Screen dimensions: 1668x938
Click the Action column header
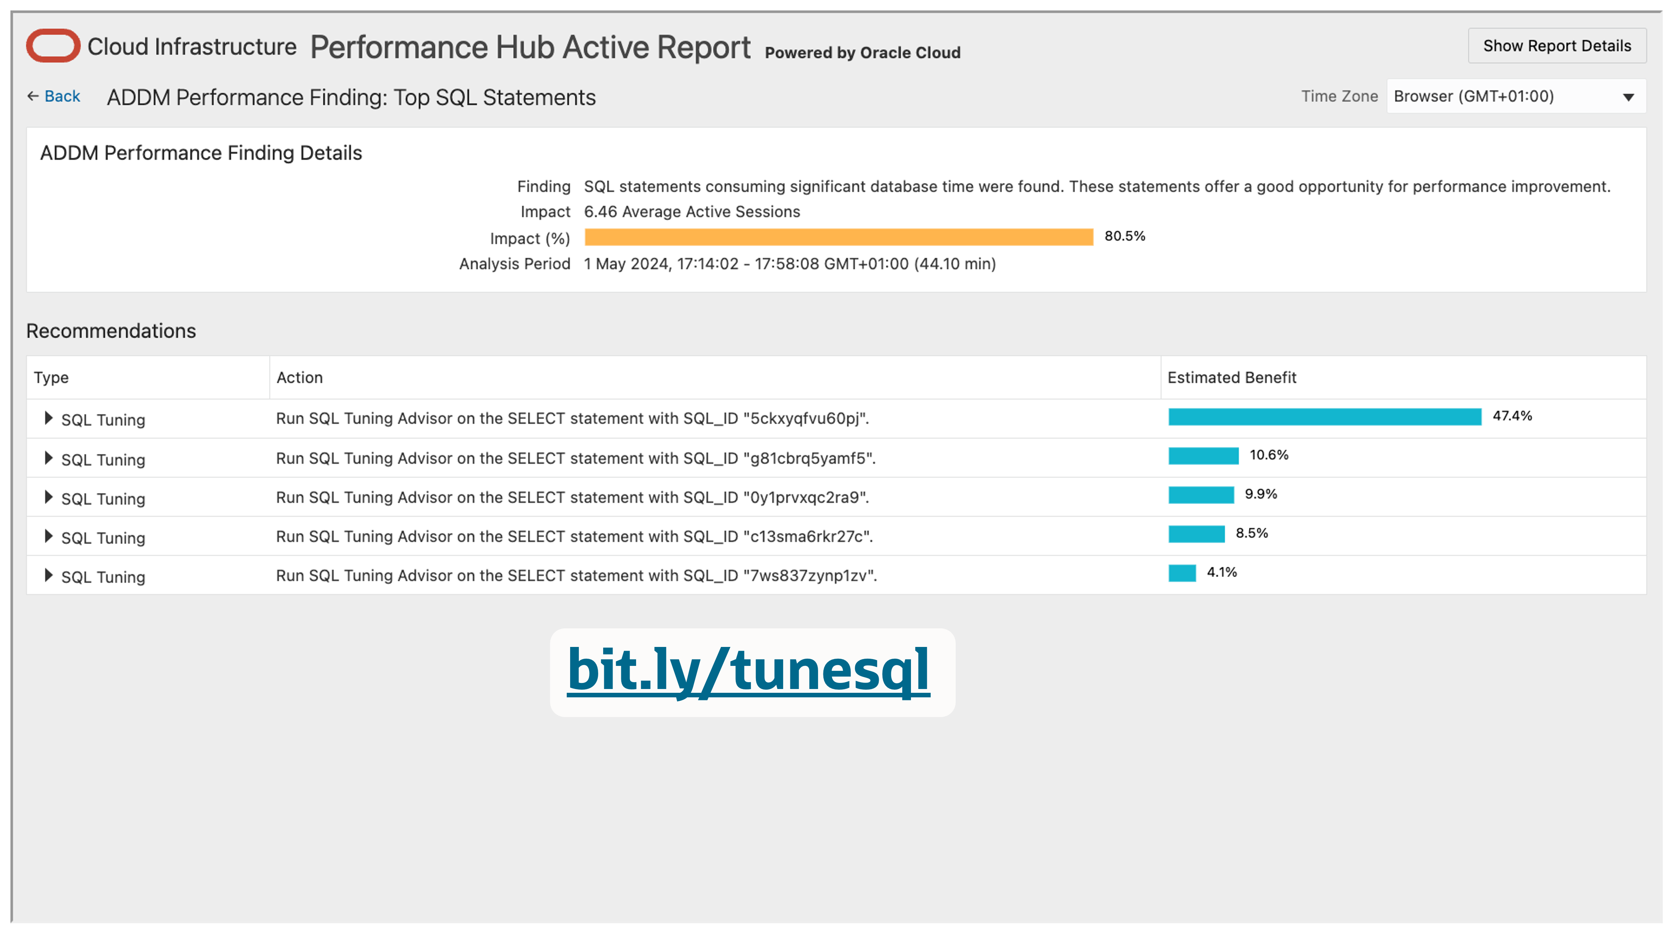coord(300,377)
